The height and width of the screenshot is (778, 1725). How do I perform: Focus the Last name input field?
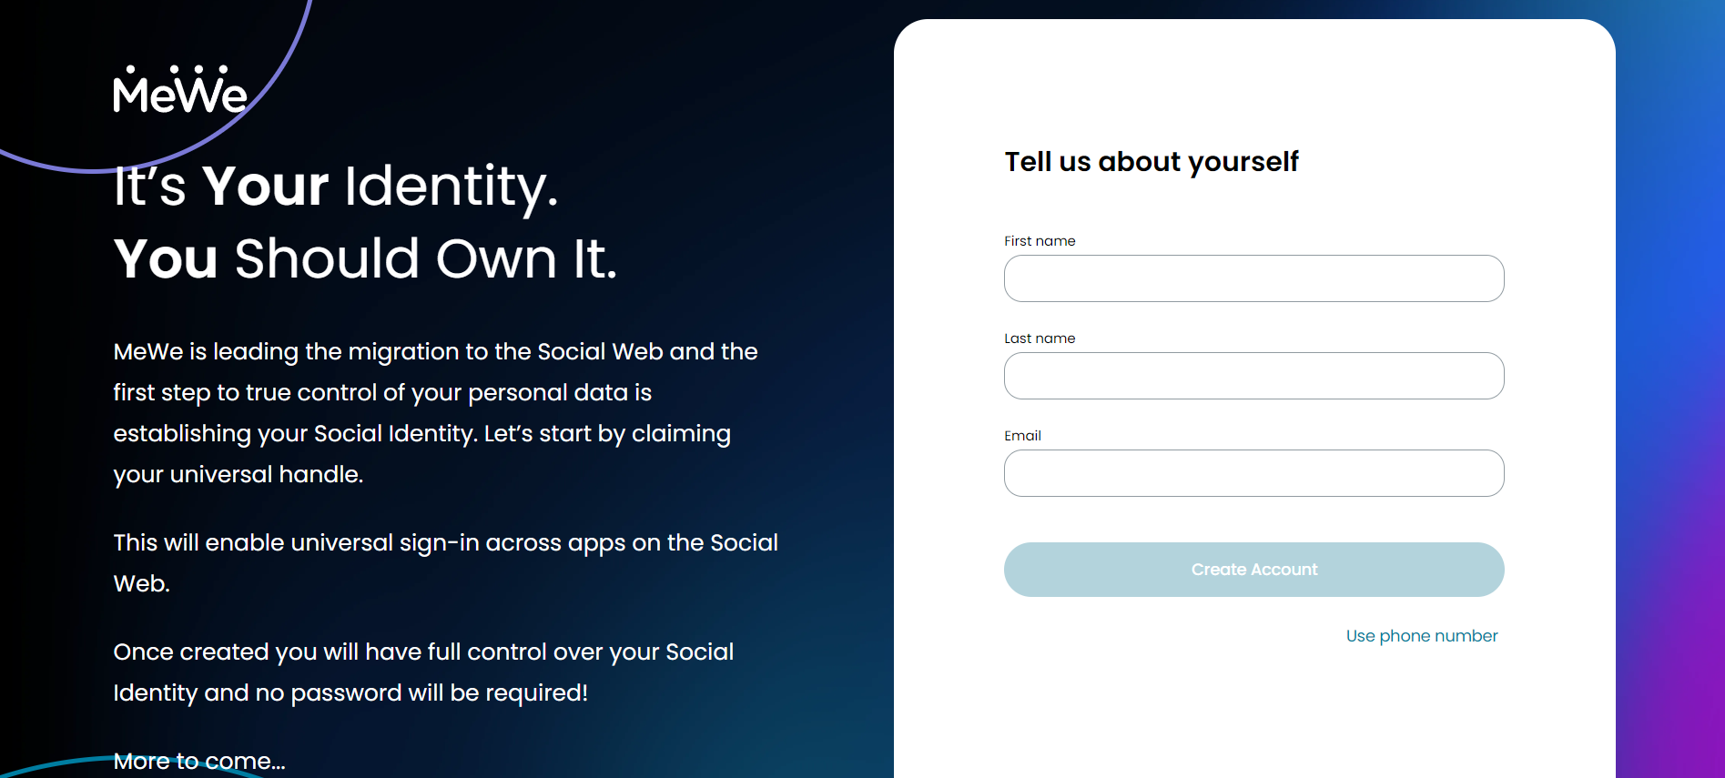tap(1253, 376)
